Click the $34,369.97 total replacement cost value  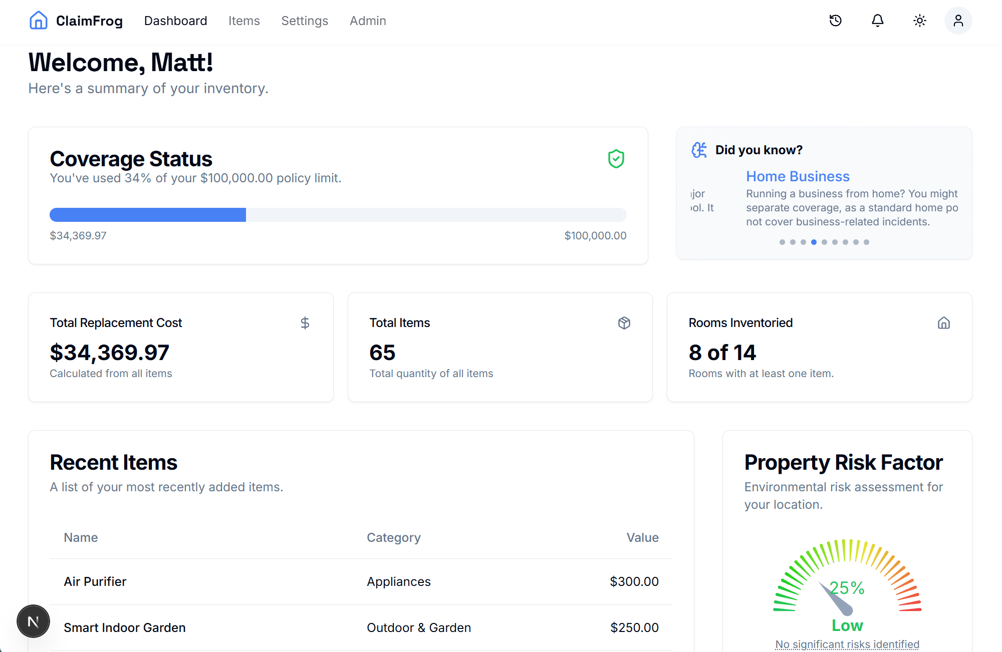coord(110,353)
